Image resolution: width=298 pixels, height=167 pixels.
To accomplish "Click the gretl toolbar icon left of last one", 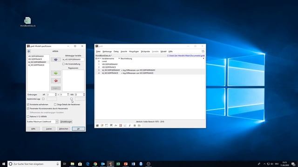I will [135, 125].
